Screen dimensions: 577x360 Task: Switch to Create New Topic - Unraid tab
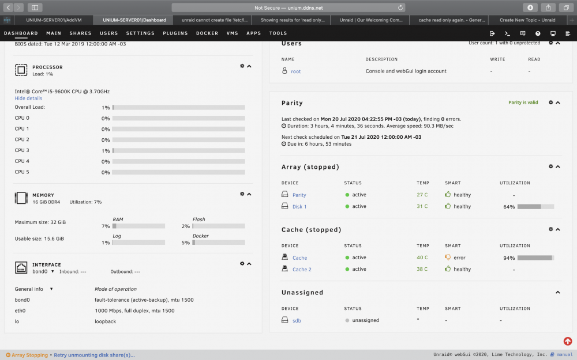[x=527, y=20]
